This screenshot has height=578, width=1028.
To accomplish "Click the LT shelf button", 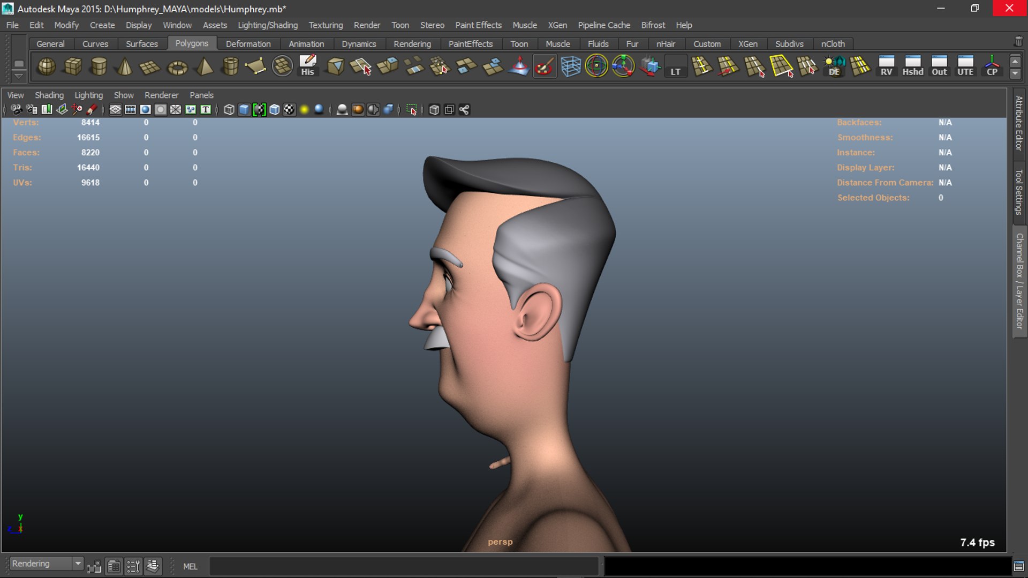I will tap(676, 66).
